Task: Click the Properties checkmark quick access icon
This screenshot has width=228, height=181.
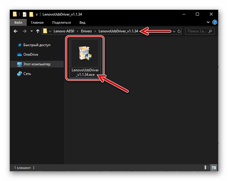Action: pyautogui.click(x=25, y=14)
